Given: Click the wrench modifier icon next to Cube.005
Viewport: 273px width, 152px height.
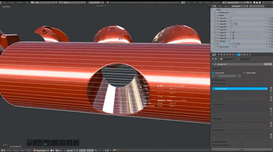Looking at the screenshot, I should (233, 24).
